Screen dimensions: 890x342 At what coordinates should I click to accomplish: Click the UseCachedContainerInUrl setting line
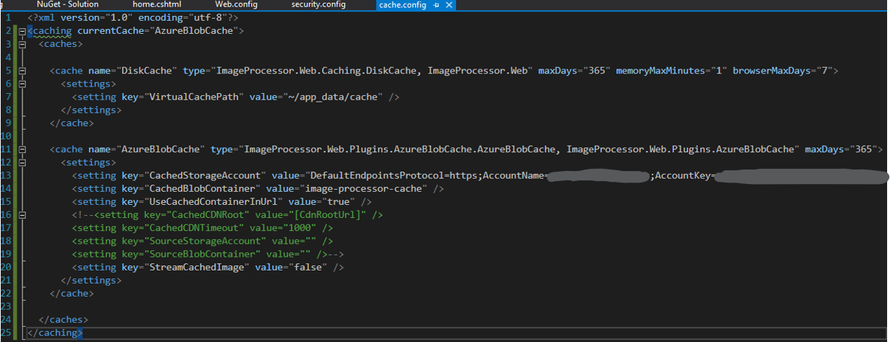[222, 201]
